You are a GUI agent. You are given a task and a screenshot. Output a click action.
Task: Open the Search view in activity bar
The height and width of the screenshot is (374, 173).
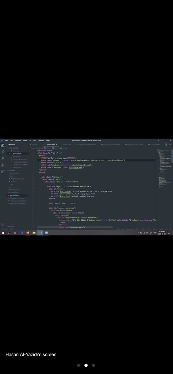click(3, 152)
